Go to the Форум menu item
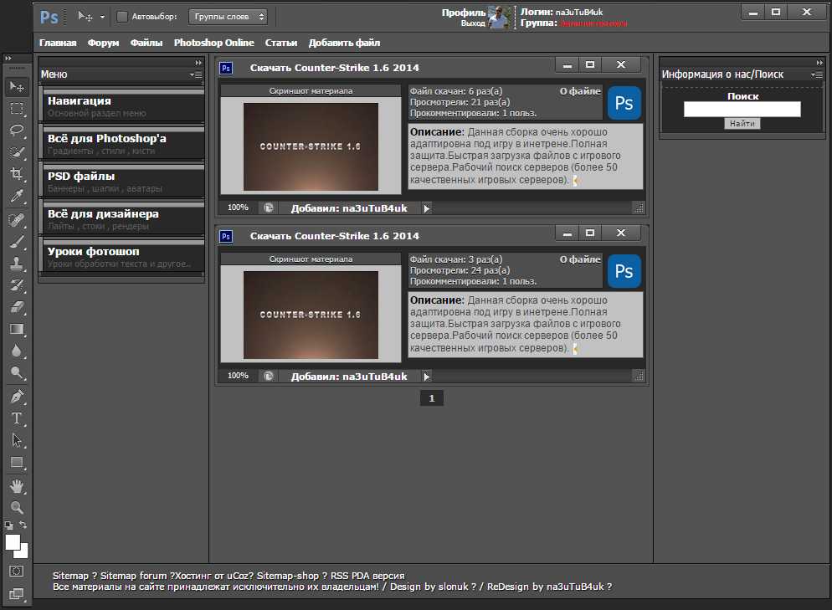The height and width of the screenshot is (610, 832). [x=104, y=43]
